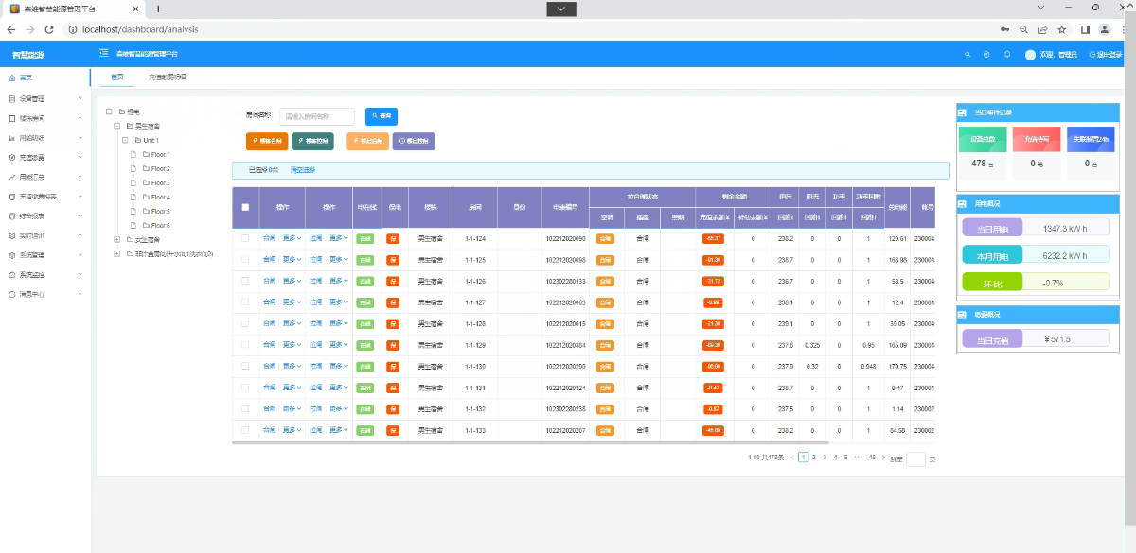Toggle the select-all checkbox in table header
Viewport: 1136px width, 553px height.
(245, 207)
